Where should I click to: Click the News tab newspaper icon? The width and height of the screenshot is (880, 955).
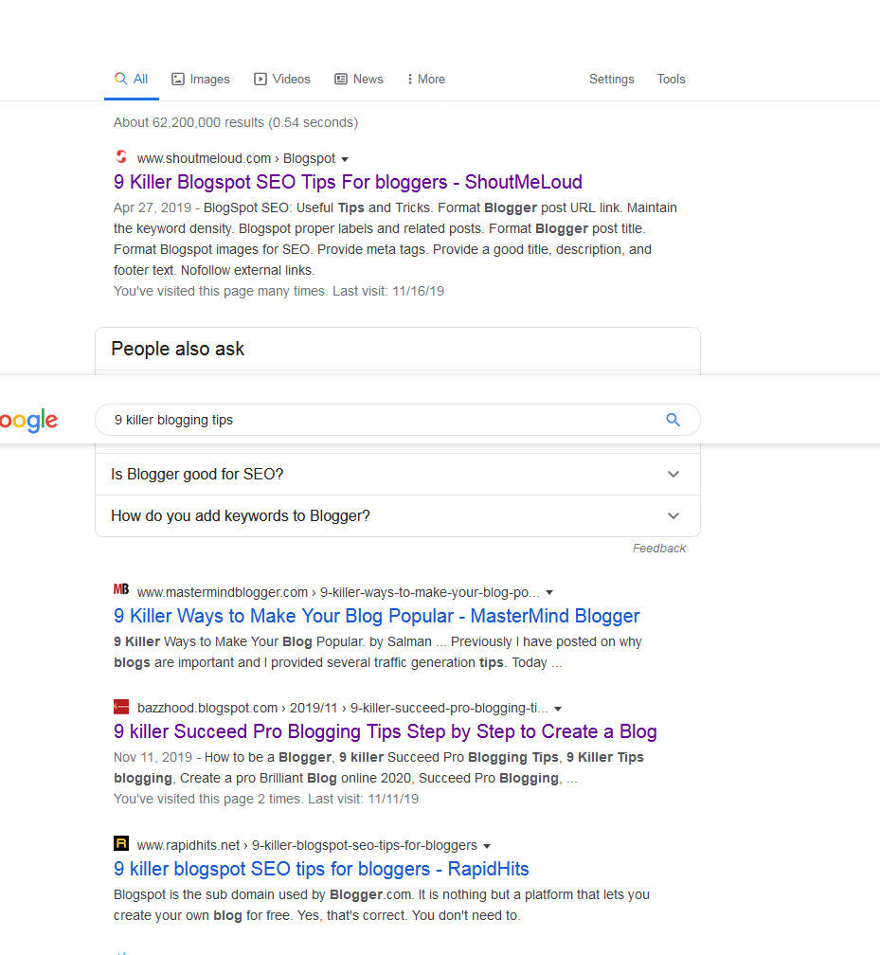pyautogui.click(x=341, y=80)
